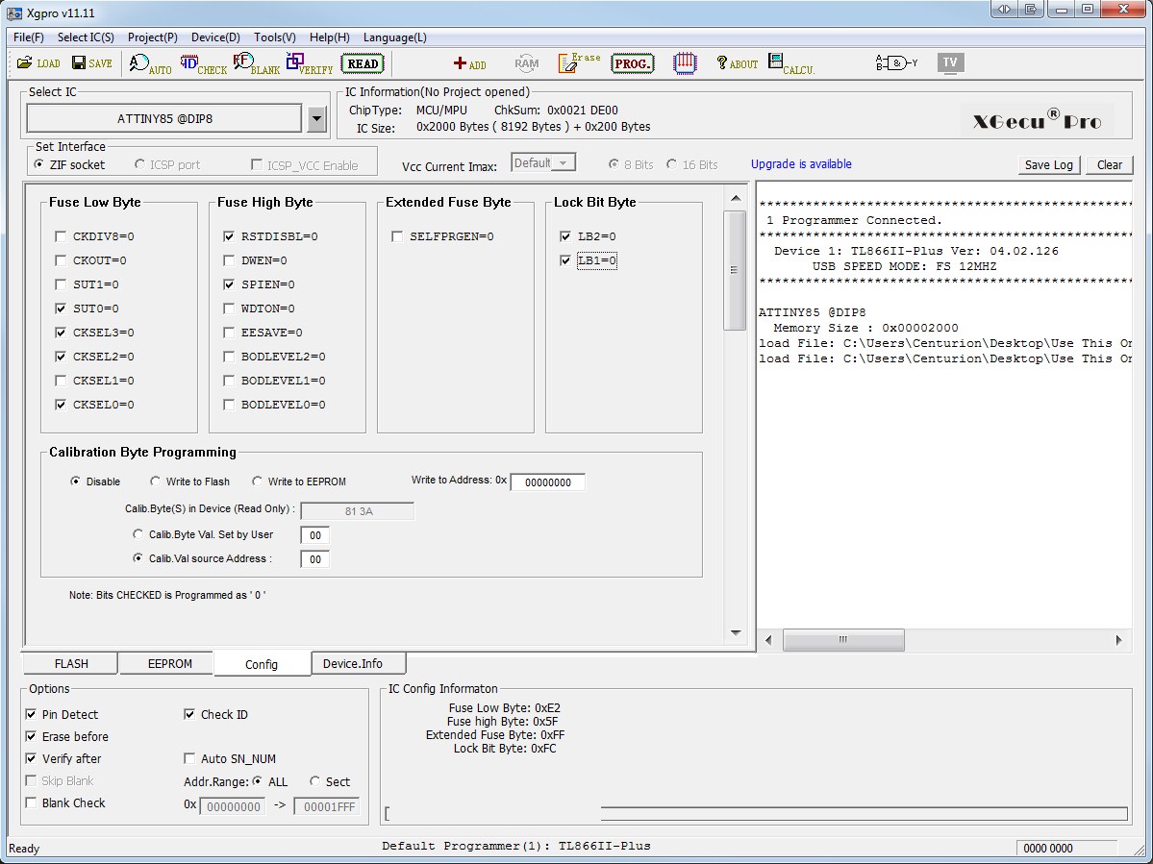Image resolution: width=1153 pixels, height=864 pixels.
Task: Switch to the EEPROM tab
Action: pos(169,663)
